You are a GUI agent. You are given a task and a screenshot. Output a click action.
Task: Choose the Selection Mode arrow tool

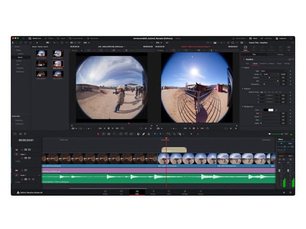tap(98, 134)
